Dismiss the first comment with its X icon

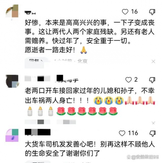(153, 61)
